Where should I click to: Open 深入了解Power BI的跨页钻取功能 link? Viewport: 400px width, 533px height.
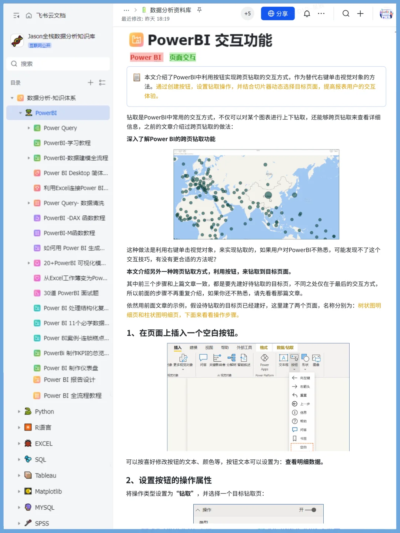171,139
